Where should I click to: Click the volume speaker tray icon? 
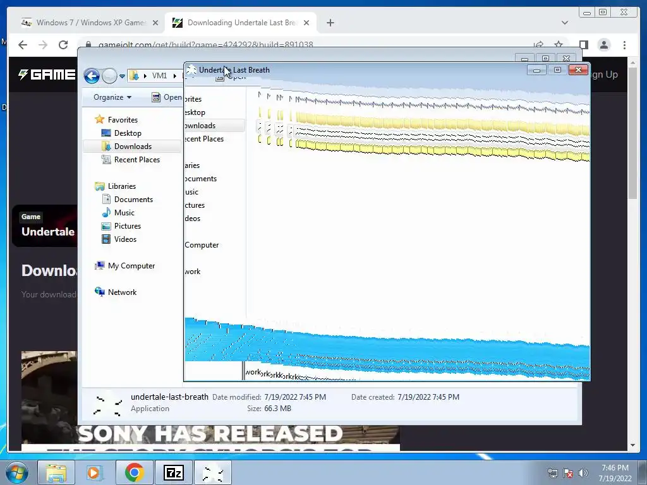[583, 473]
